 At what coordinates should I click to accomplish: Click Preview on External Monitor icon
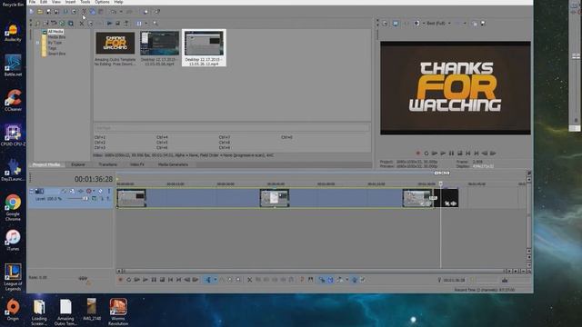pos(396,24)
